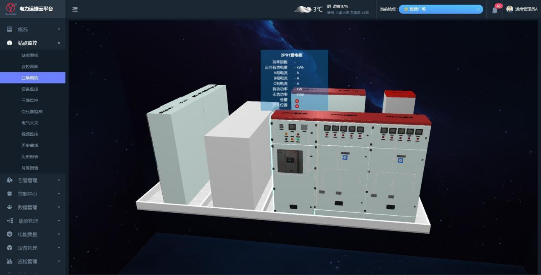Viewport: 541px width, 275px height.
Task: Open the 历史曲线 page
Action: click(30, 145)
